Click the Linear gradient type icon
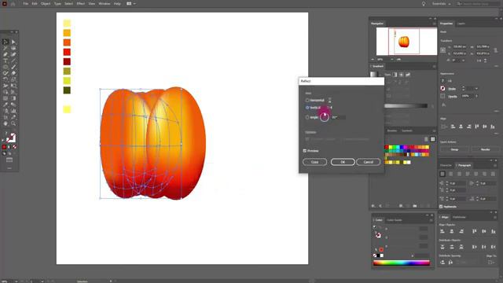 (395, 75)
